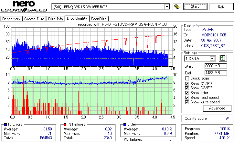The height and width of the screenshot is (142, 234).
Task: Enable the Quick scan checkbox
Action: pos(187,78)
